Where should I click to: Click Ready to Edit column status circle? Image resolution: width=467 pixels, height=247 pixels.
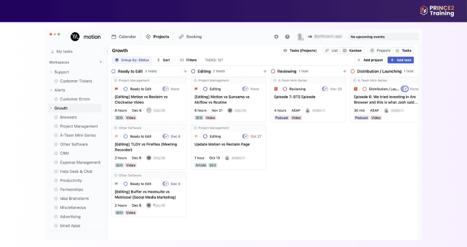(114, 71)
